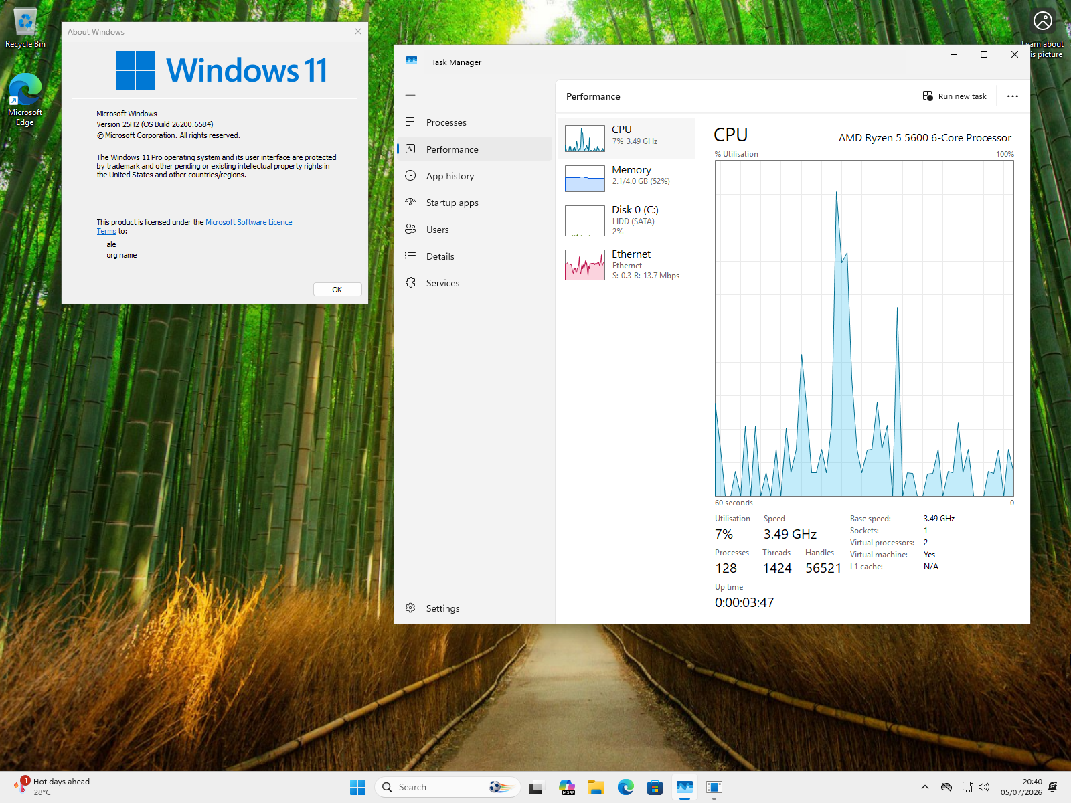Switch to the App history tab label
The image size is (1071, 803).
[450, 176]
